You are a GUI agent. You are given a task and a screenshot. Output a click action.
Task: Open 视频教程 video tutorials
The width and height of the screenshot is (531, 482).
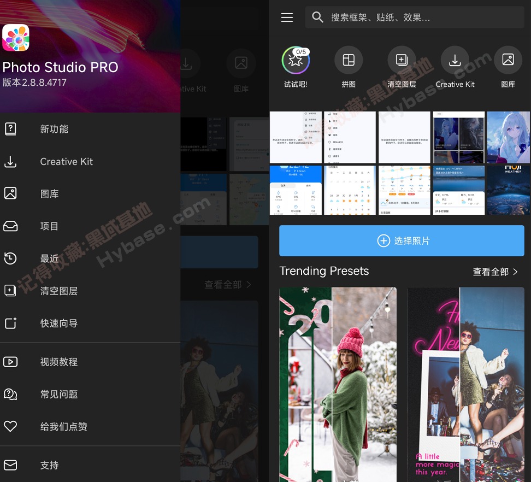coord(58,361)
